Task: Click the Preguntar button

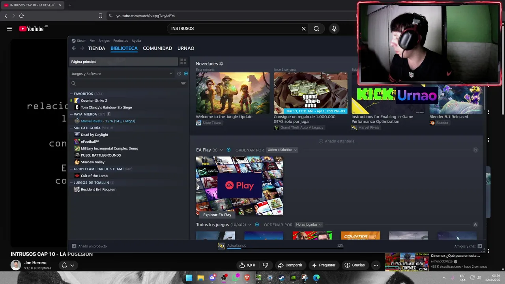Action: coord(324,265)
